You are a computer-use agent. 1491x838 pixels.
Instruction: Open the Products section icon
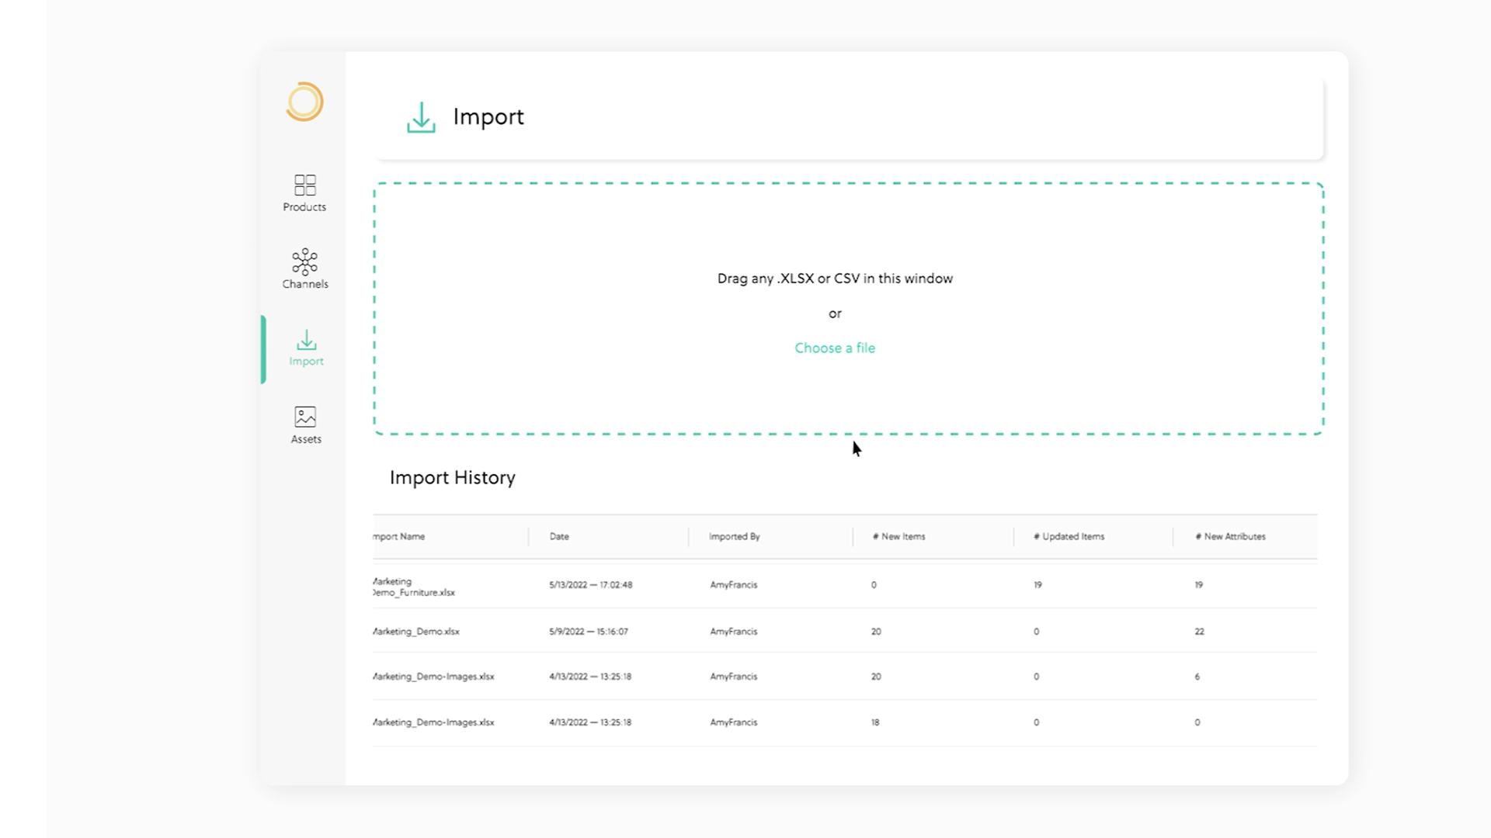coord(304,185)
